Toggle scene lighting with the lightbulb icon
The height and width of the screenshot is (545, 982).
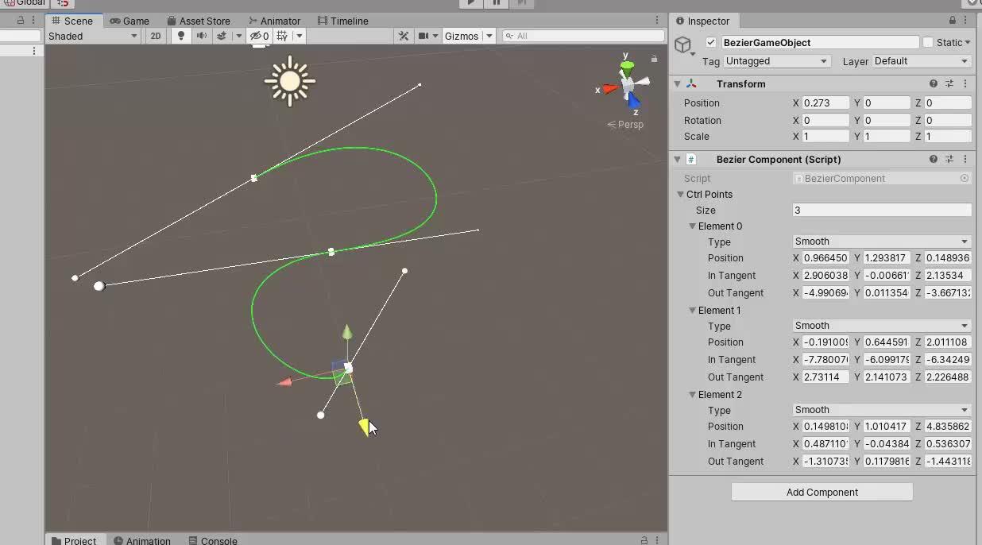pyautogui.click(x=180, y=36)
